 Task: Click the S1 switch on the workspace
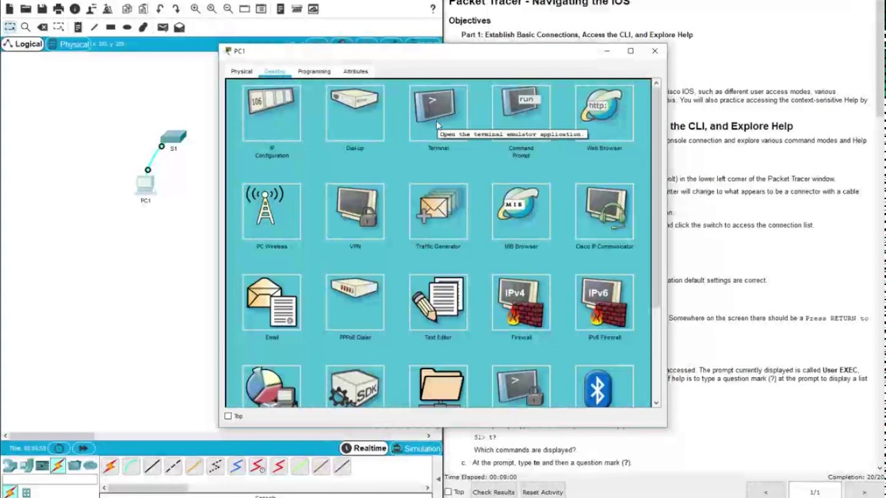173,137
